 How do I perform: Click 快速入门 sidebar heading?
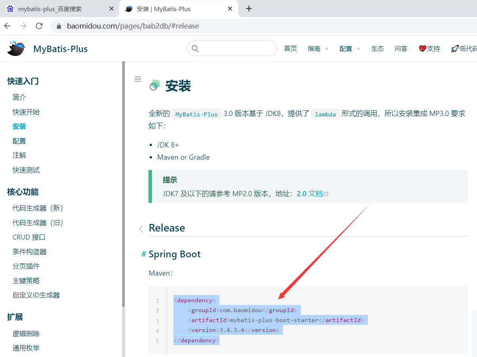click(x=23, y=81)
